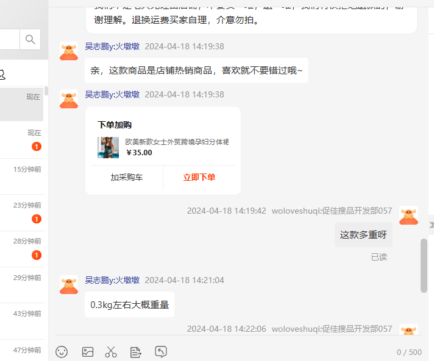Open the quick reply phrases icon

click(x=135, y=352)
